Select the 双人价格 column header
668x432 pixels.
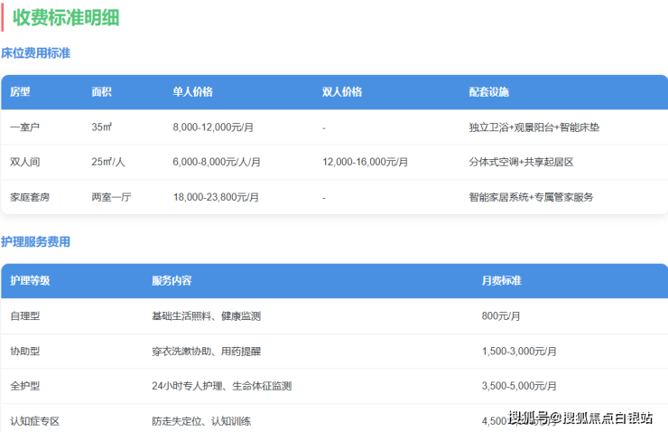coord(341,92)
